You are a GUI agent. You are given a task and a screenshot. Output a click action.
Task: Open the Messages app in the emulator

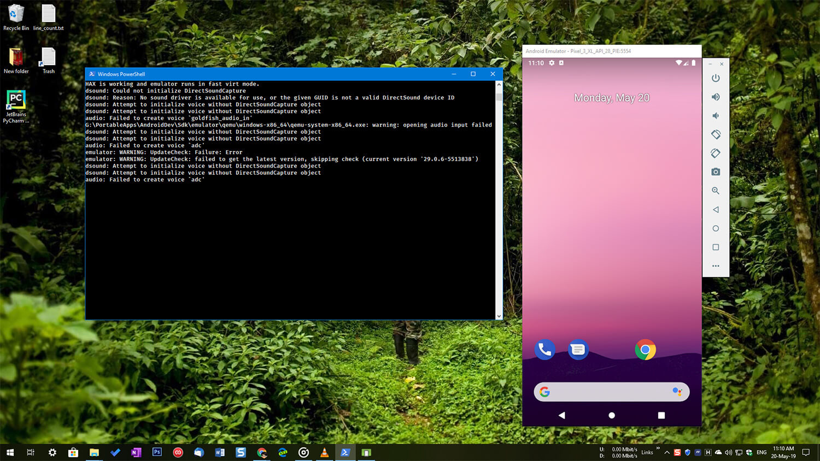pyautogui.click(x=578, y=350)
